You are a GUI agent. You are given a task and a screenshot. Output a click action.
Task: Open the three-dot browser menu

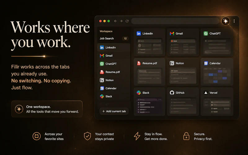(x=234, y=21)
